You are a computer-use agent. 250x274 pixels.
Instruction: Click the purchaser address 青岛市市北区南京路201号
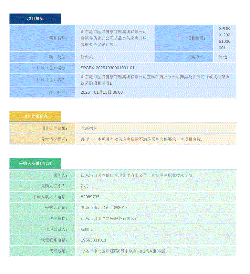pyautogui.click(x=105, y=208)
